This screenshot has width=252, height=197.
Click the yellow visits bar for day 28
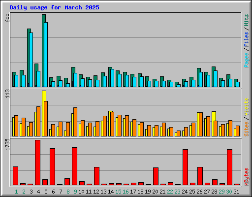click(213, 124)
